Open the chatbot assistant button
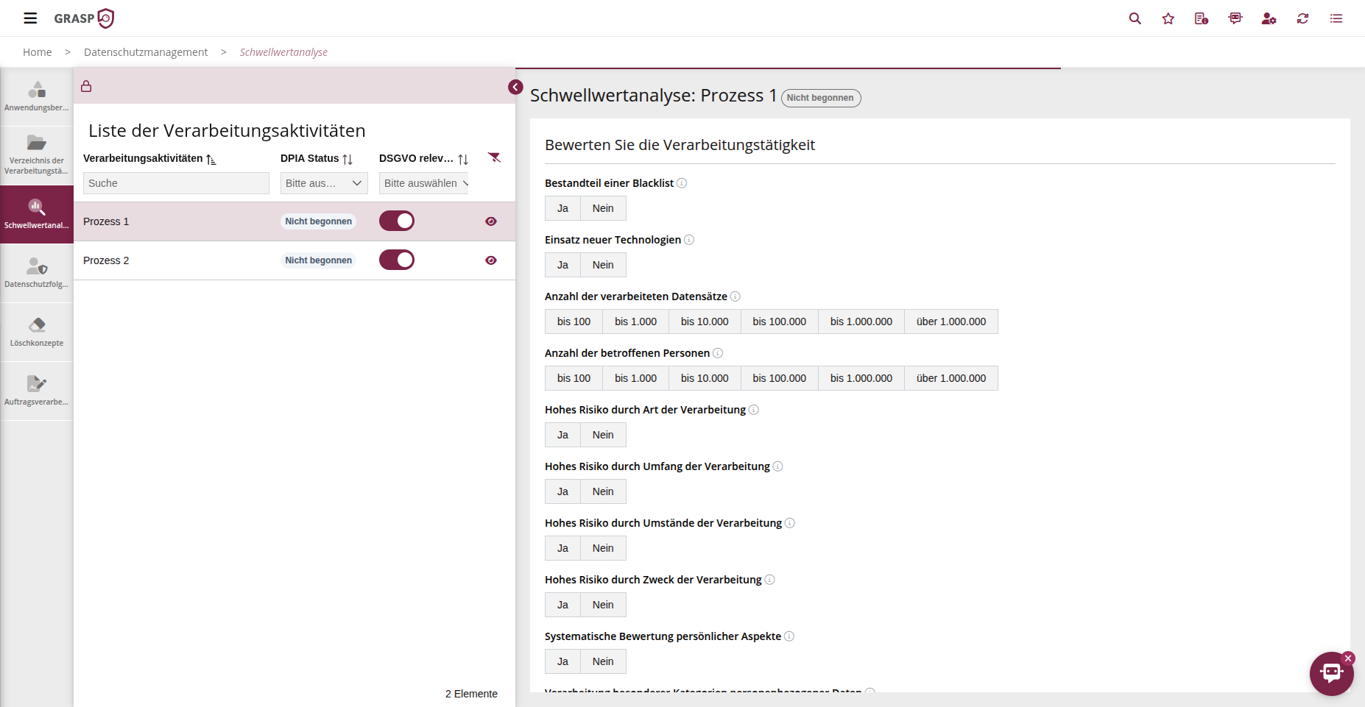1365x707 pixels. (x=1331, y=673)
